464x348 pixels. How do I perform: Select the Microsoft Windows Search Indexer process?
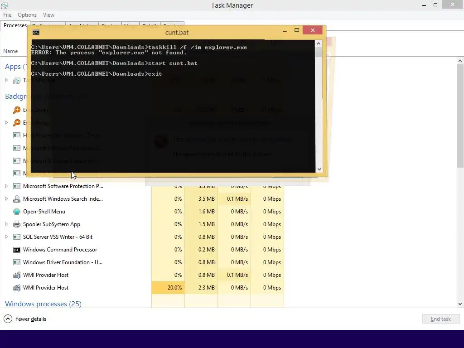point(63,199)
